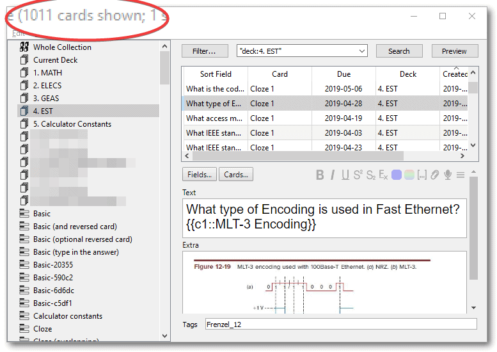Click card table scroll right arrow
This screenshot has width=497, height=352.
462,156
